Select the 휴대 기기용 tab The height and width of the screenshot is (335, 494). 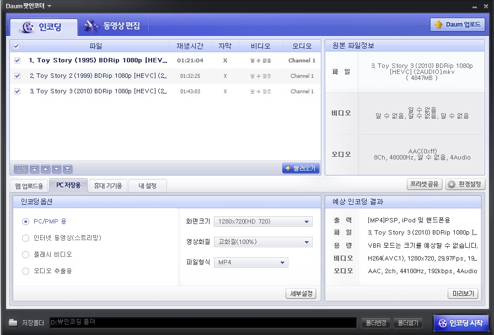108,186
